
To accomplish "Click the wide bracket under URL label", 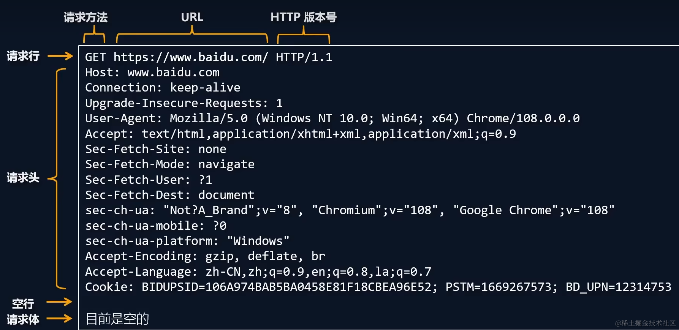I will [192, 35].
